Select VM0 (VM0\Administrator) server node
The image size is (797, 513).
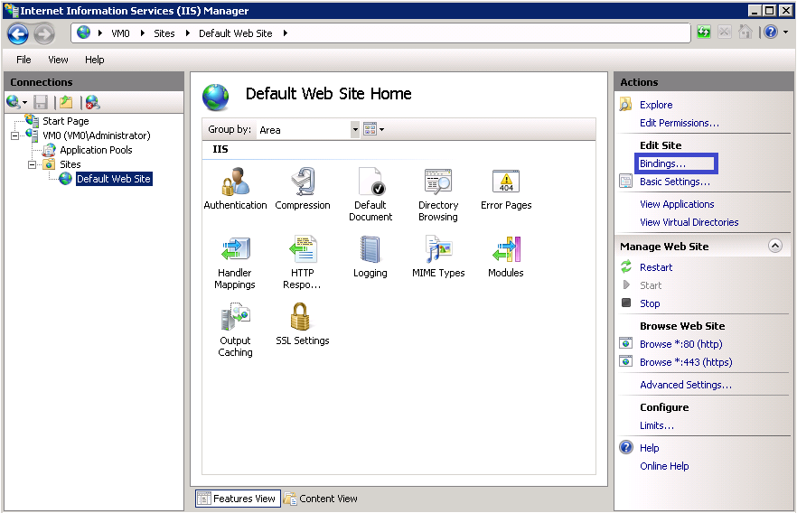pos(97,135)
